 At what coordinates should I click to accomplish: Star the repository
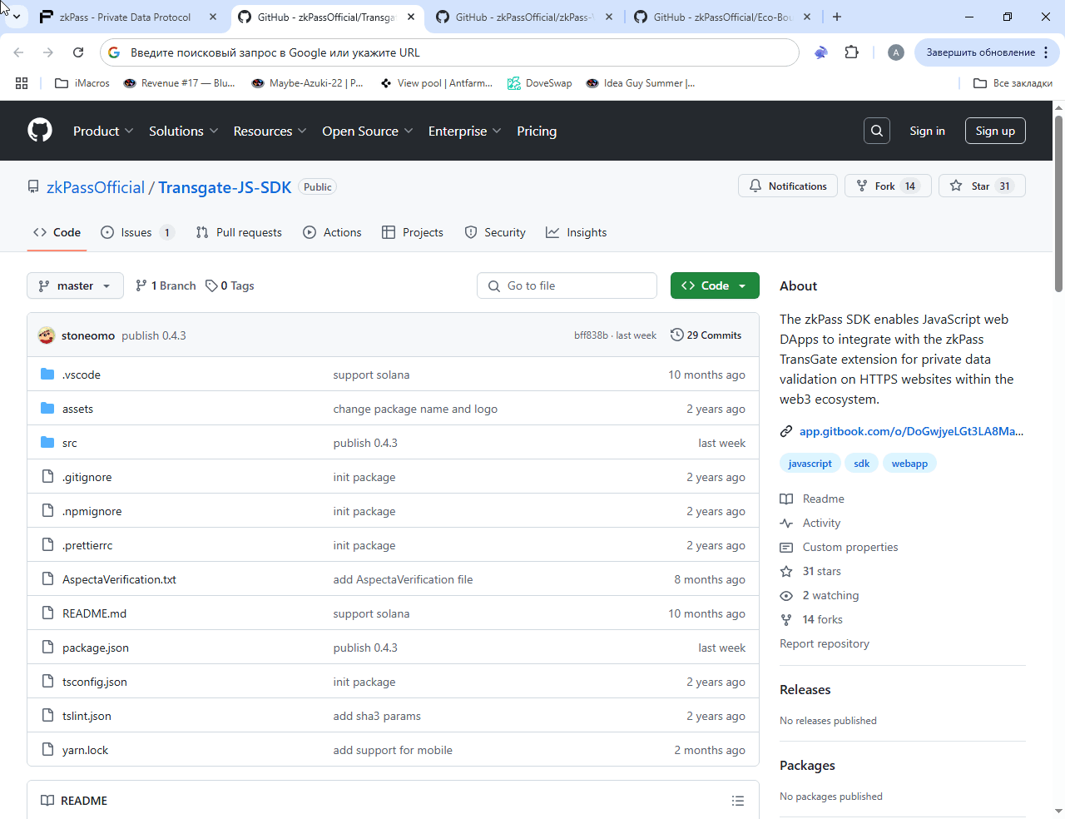(982, 186)
